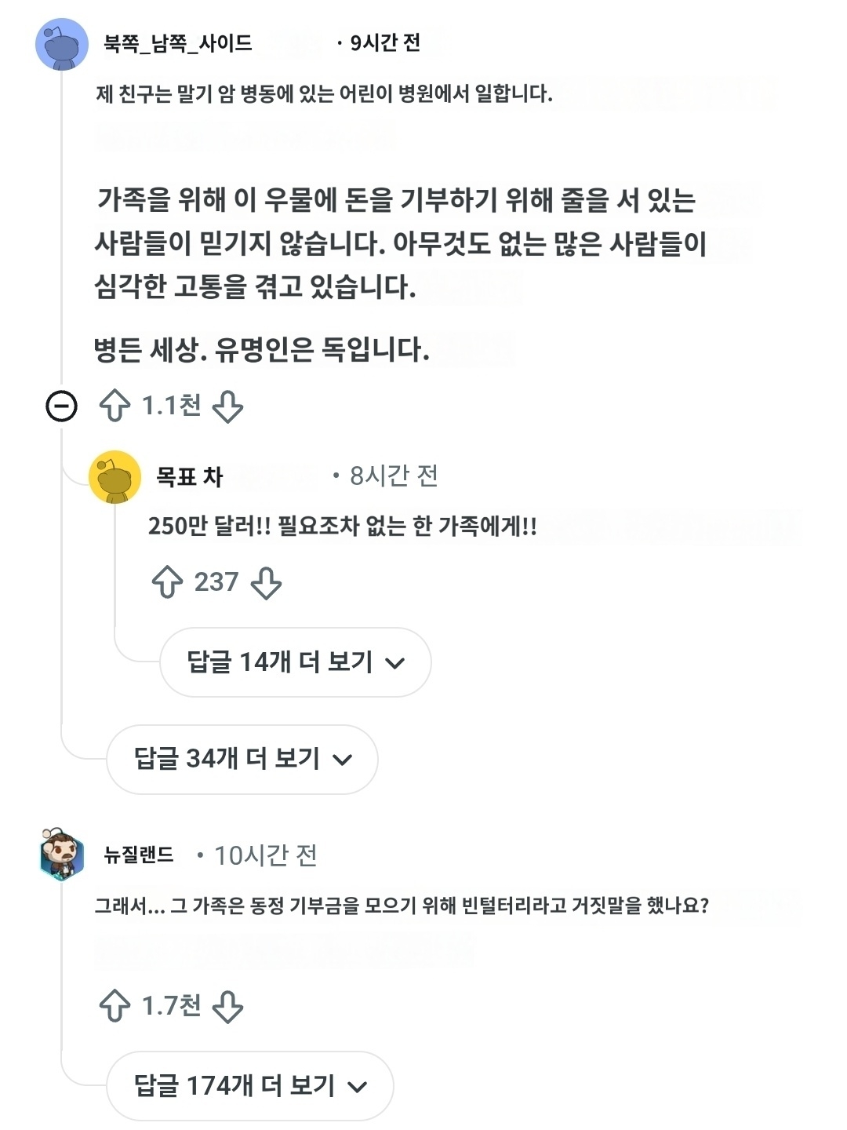The width and height of the screenshot is (847, 1130).
Task: Click the 10시간 전 timestamp
Action: coord(266,855)
